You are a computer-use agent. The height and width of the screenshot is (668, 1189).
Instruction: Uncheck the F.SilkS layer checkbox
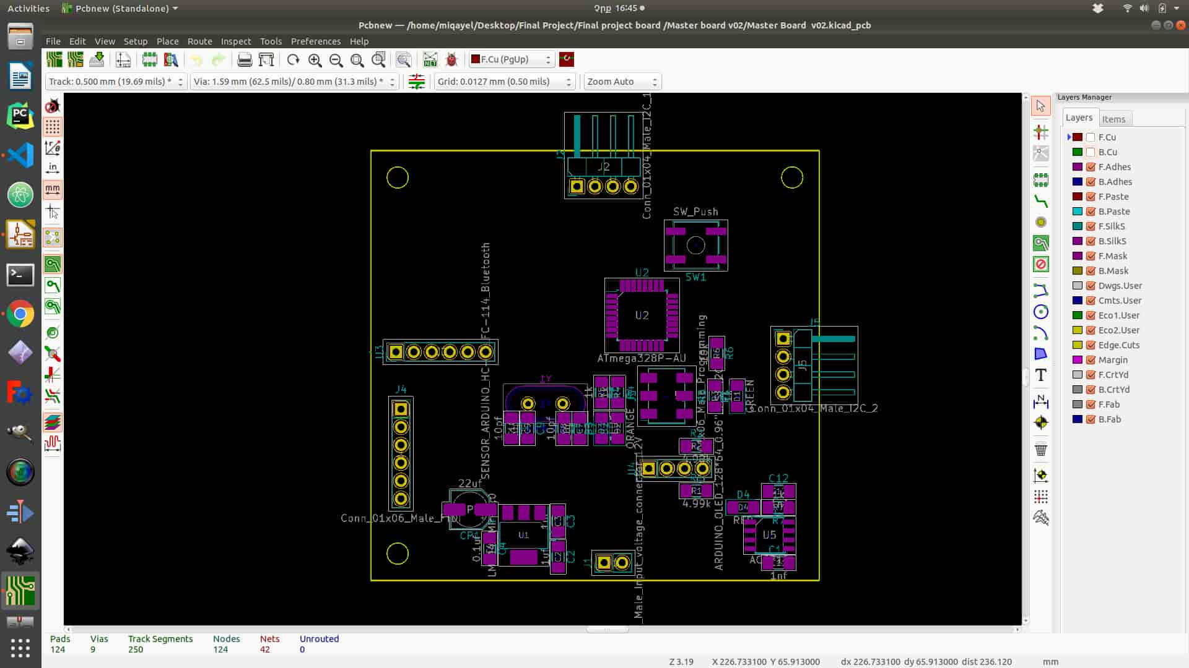click(x=1091, y=226)
